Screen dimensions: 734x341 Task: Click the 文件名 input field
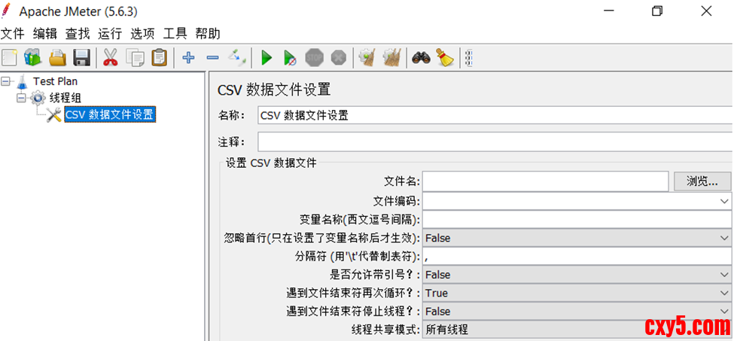pos(545,181)
